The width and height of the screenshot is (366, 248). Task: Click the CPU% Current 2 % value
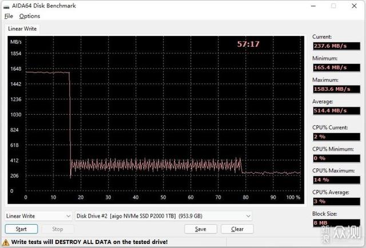point(336,137)
